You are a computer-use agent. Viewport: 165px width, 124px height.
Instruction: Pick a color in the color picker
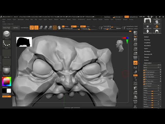(7, 82)
